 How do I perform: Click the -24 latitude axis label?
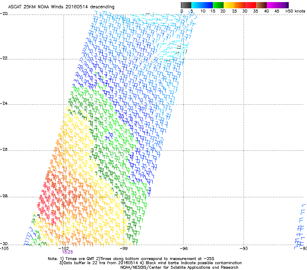coord(4,103)
